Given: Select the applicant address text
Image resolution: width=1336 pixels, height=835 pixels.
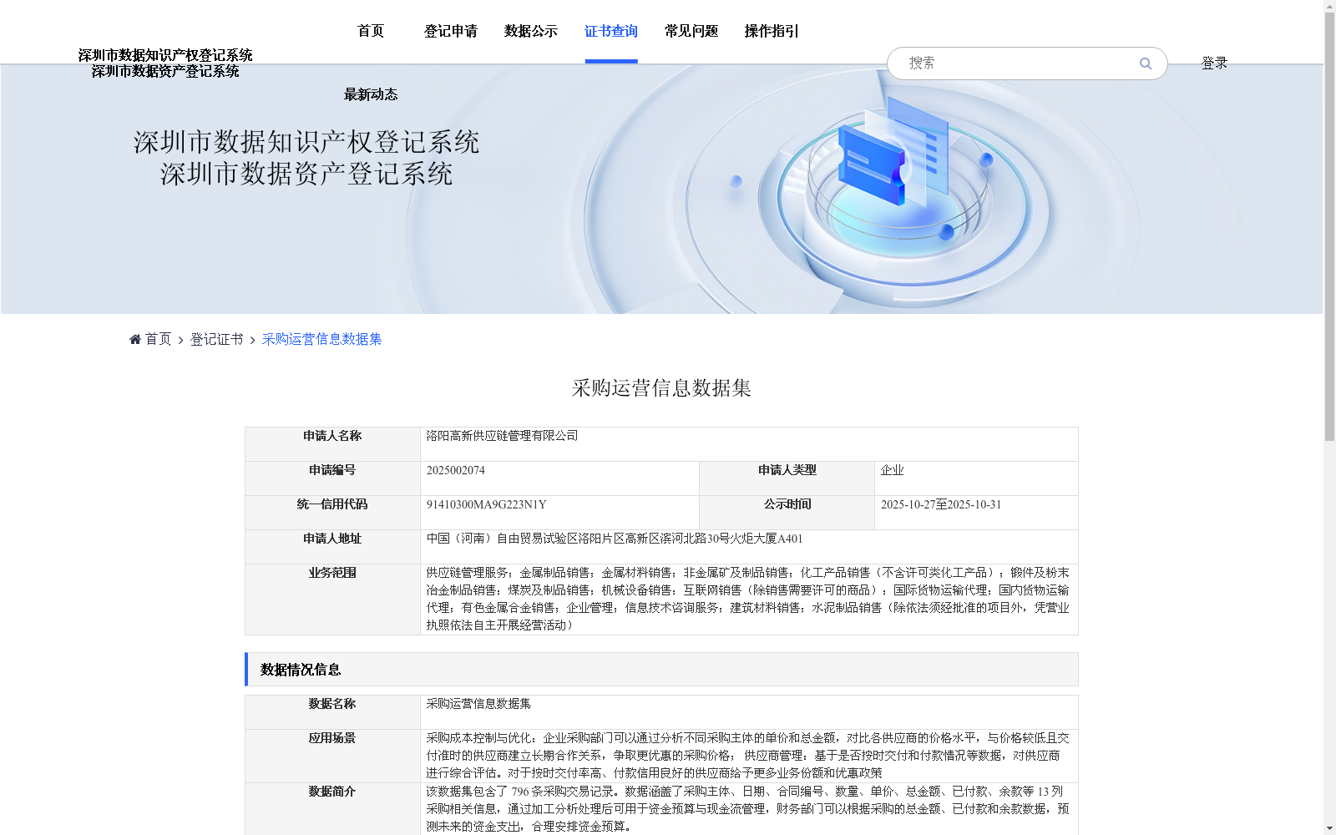Looking at the screenshot, I should 615,539.
